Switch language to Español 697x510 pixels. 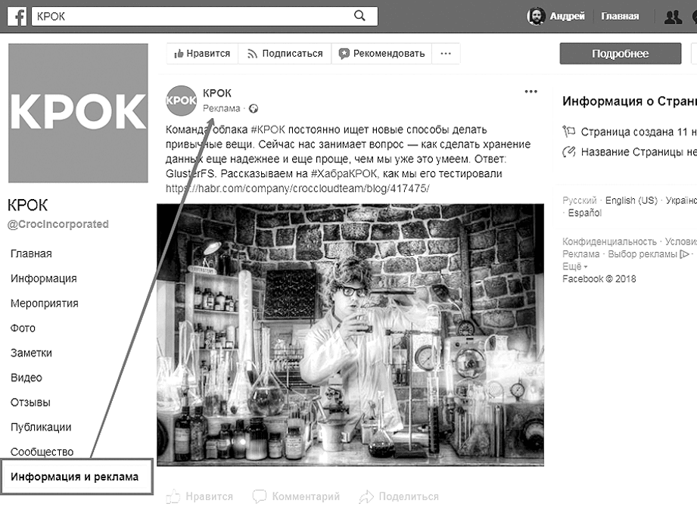584,213
